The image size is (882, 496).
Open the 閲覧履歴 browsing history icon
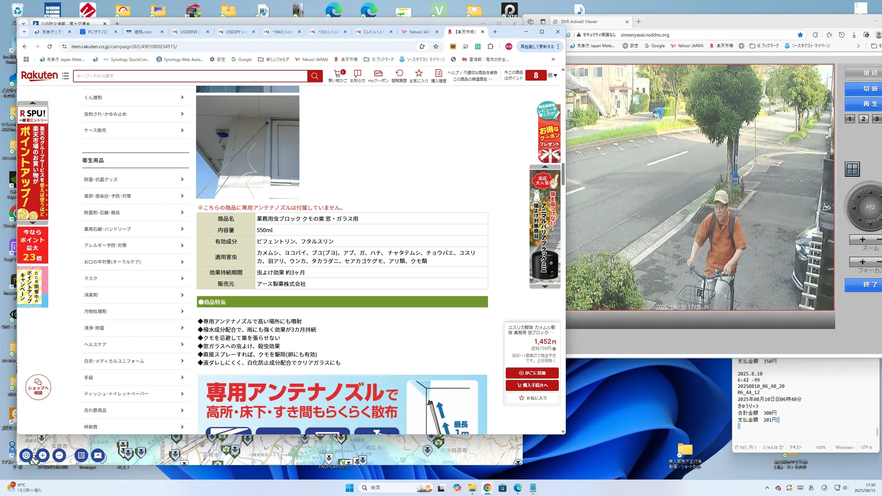pos(399,73)
